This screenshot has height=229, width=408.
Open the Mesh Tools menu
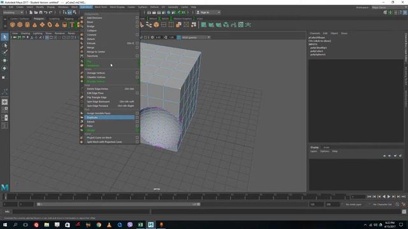101,7
